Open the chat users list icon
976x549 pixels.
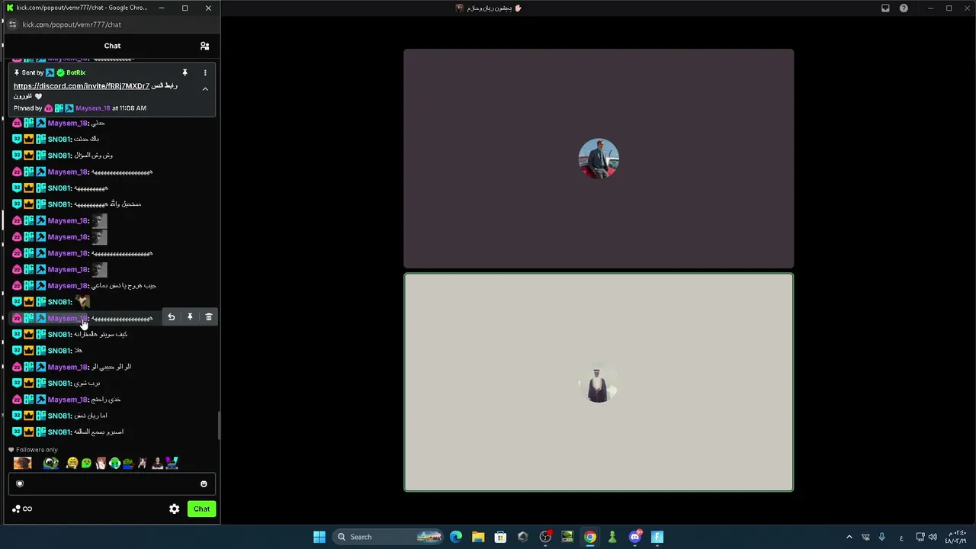click(204, 46)
